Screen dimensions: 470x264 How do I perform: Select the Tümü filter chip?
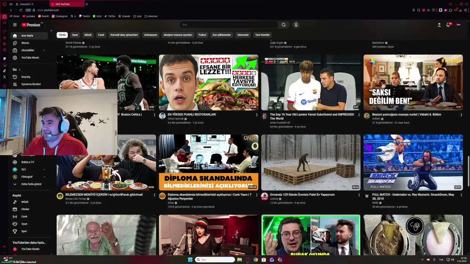pyautogui.click(x=62, y=35)
